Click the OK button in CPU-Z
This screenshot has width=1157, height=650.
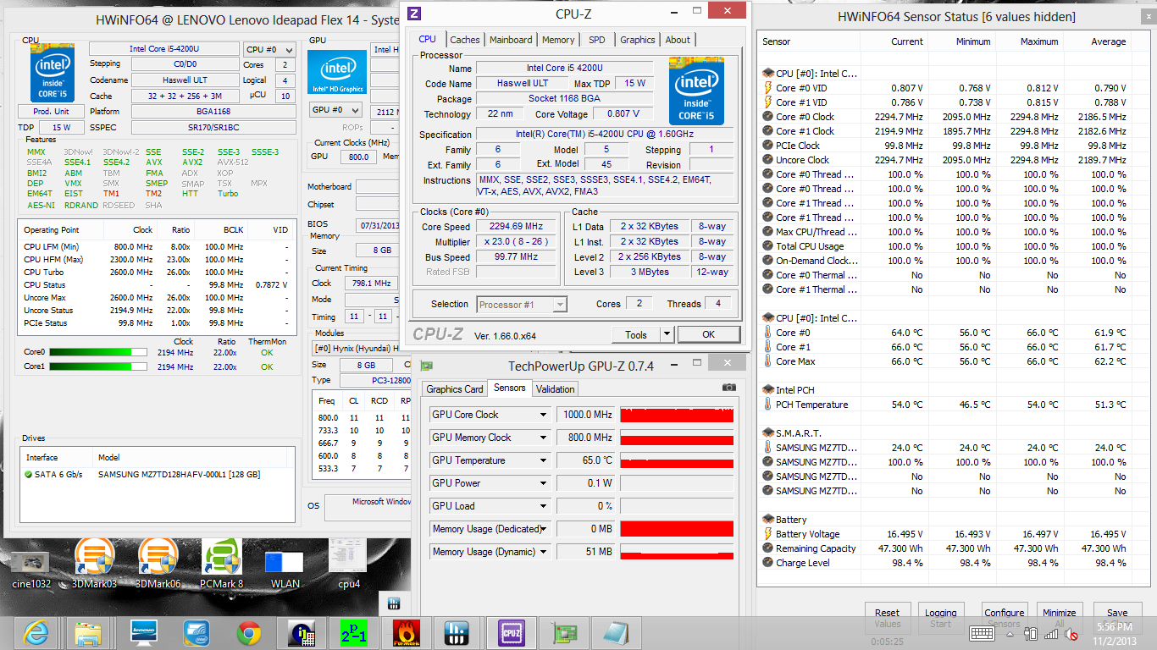click(709, 334)
